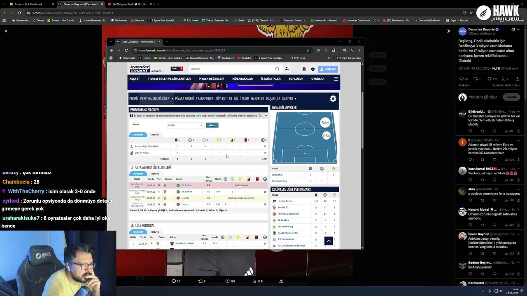Expand the Kariyer dropdown

[x=289, y=99]
